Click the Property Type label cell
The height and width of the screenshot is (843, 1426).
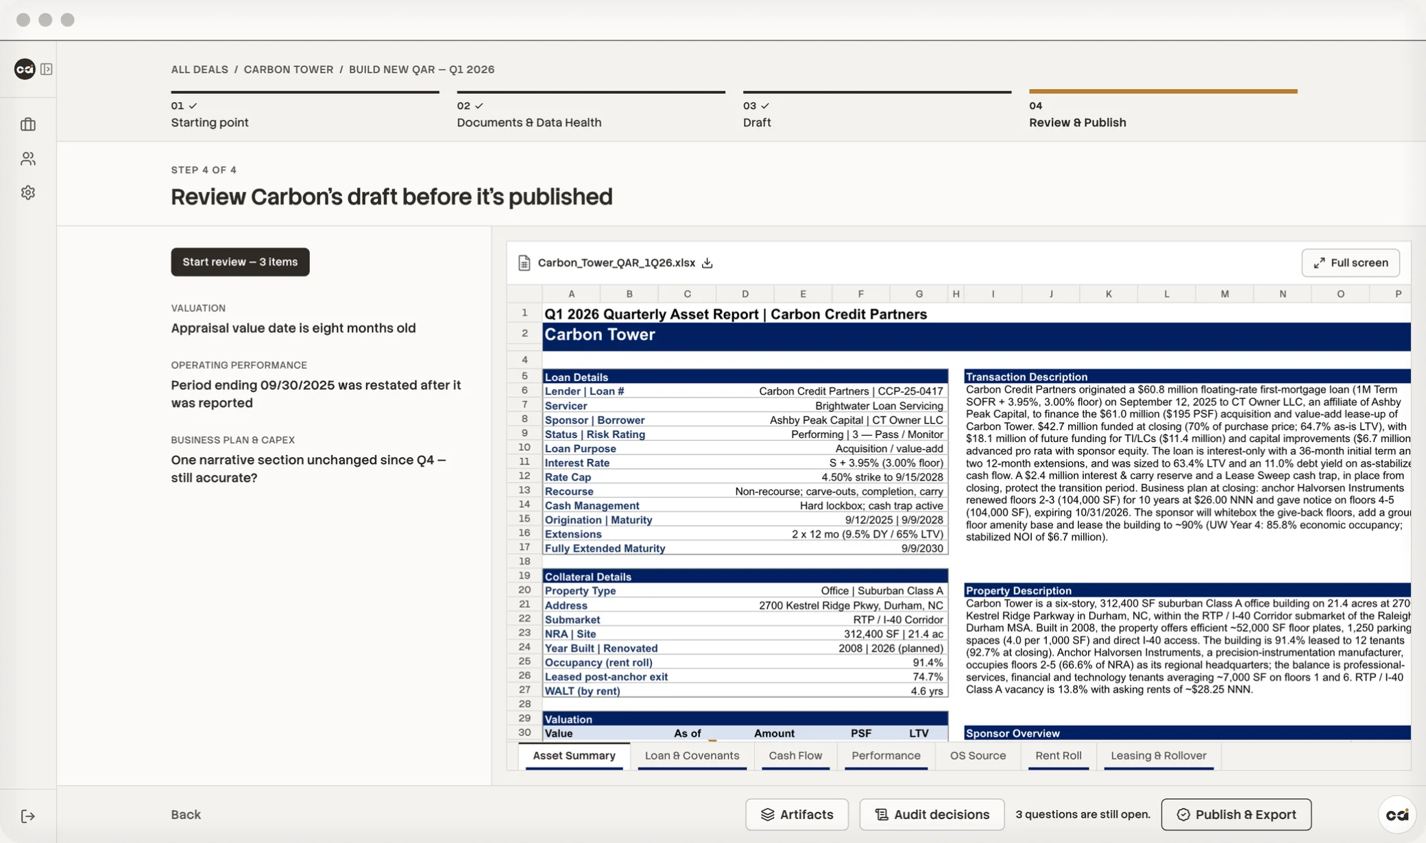[580, 591]
